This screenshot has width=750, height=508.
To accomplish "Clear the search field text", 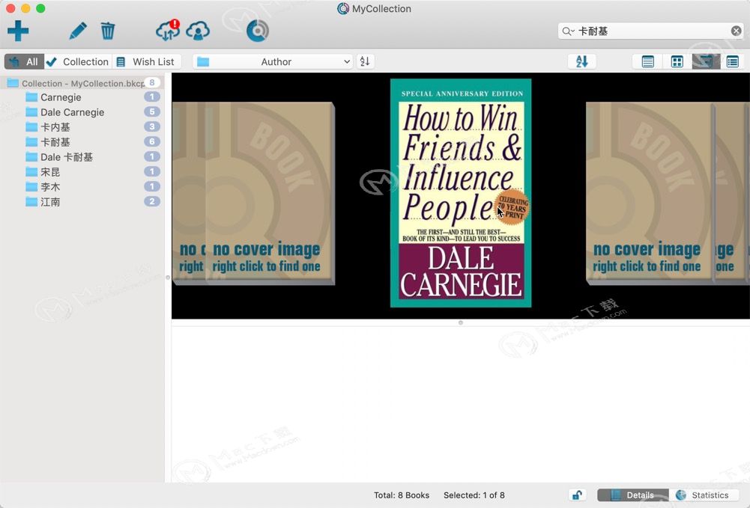I will 736,31.
